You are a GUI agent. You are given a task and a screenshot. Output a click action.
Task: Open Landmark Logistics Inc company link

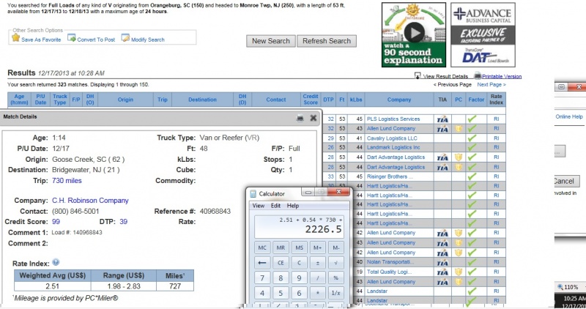click(393, 148)
